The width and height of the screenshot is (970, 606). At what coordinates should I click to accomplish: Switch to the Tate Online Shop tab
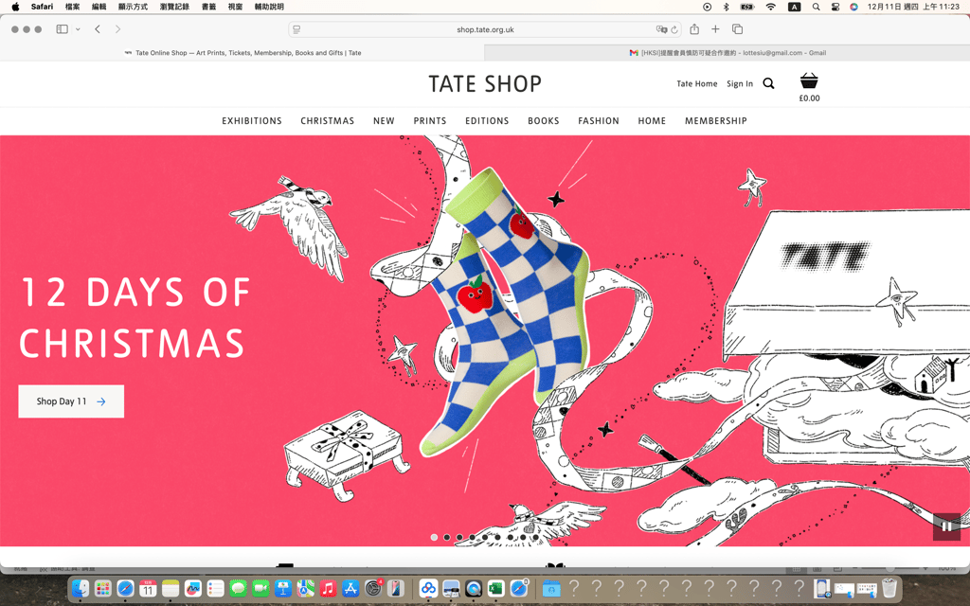tap(242, 53)
